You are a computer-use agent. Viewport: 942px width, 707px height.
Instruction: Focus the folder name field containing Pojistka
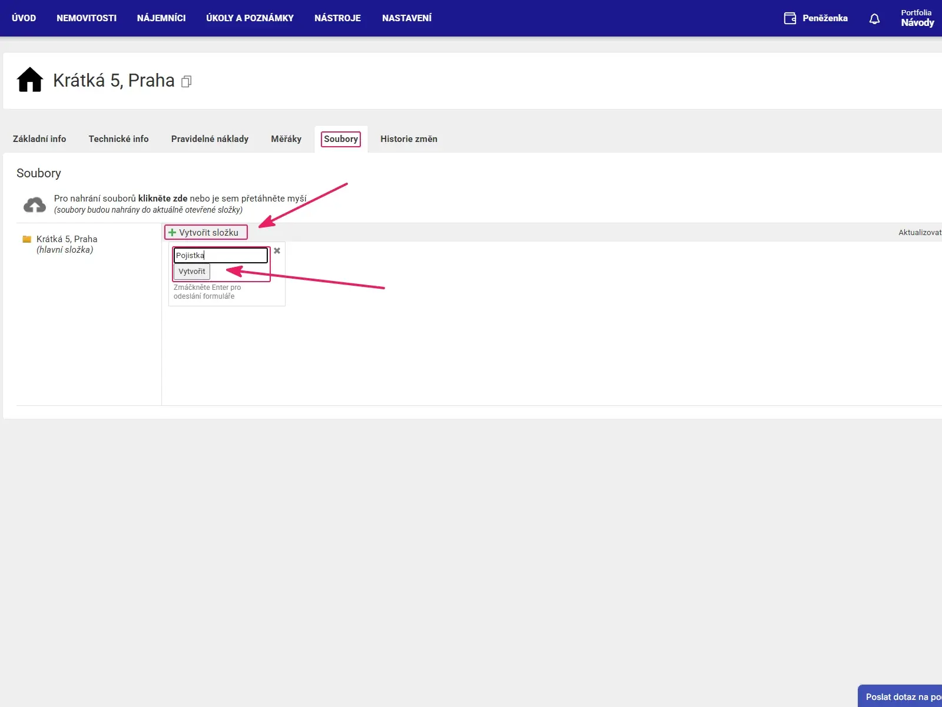221,255
